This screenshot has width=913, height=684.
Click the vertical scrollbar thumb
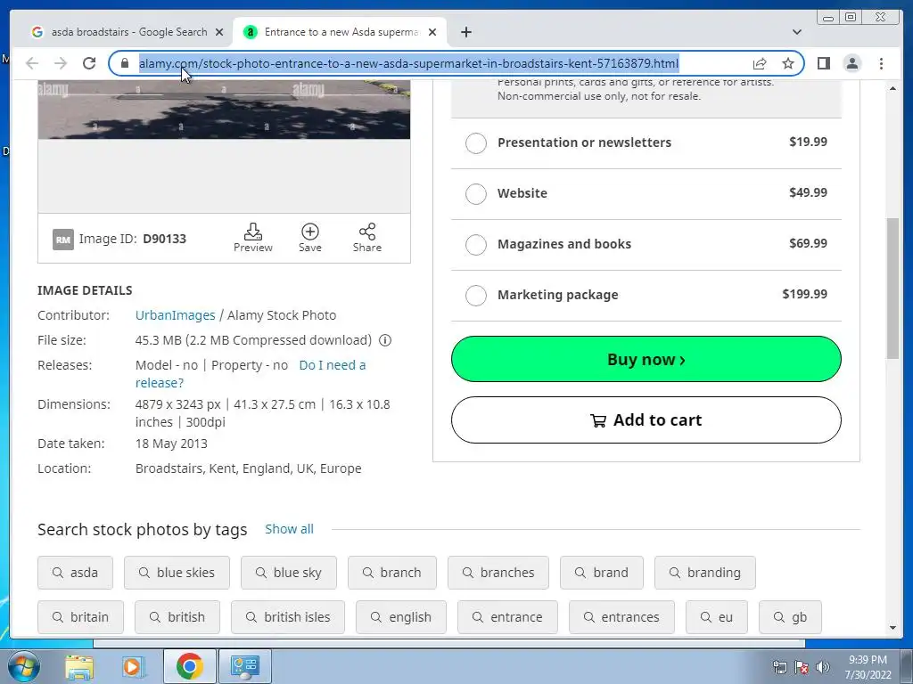[892, 289]
